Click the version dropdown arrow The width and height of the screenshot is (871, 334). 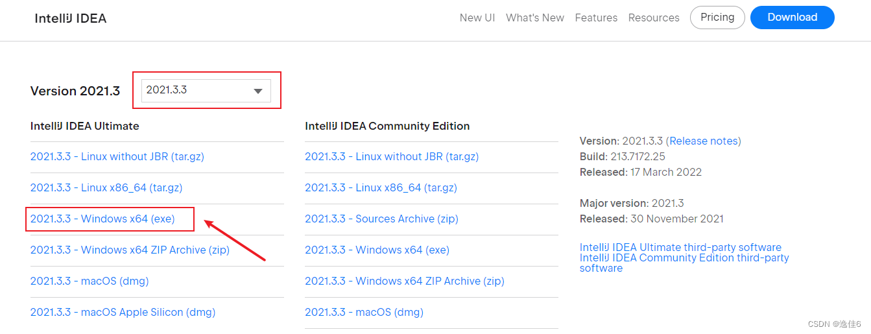point(258,91)
